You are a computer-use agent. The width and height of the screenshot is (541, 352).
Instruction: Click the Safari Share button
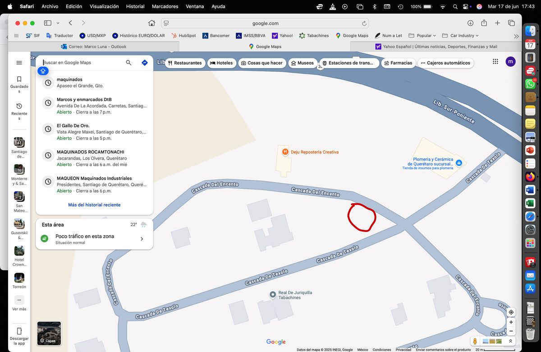tap(484, 23)
